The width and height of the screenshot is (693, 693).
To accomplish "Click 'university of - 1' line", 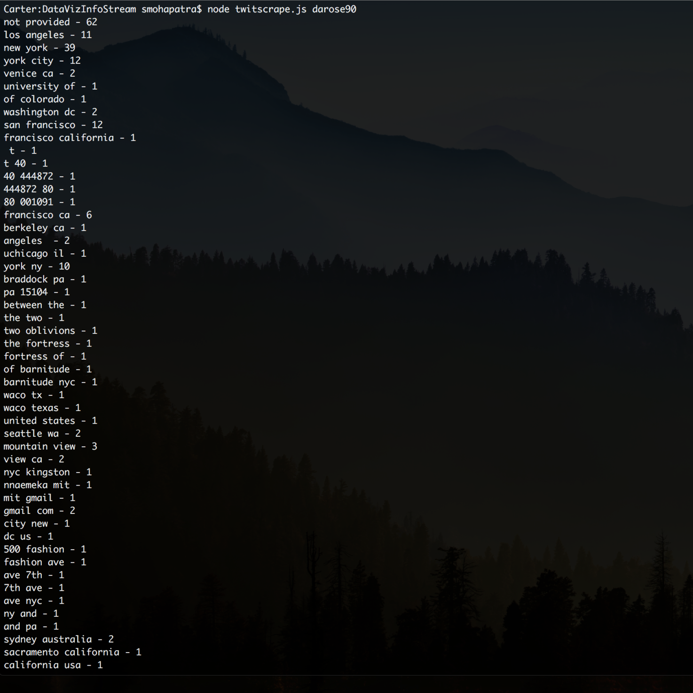I will coord(50,87).
